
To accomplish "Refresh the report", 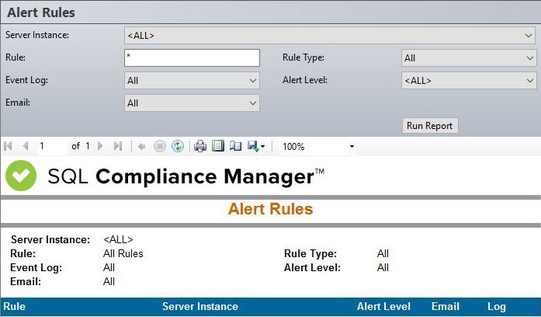I will [x=178, y=146].
